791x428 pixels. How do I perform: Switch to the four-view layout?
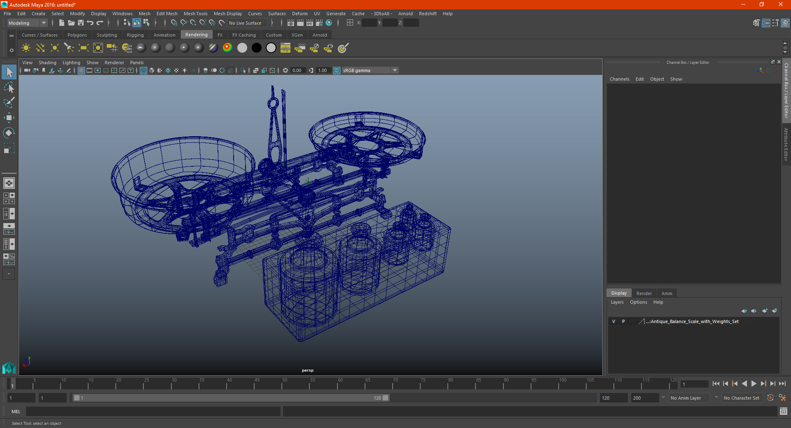coord(9,198)
